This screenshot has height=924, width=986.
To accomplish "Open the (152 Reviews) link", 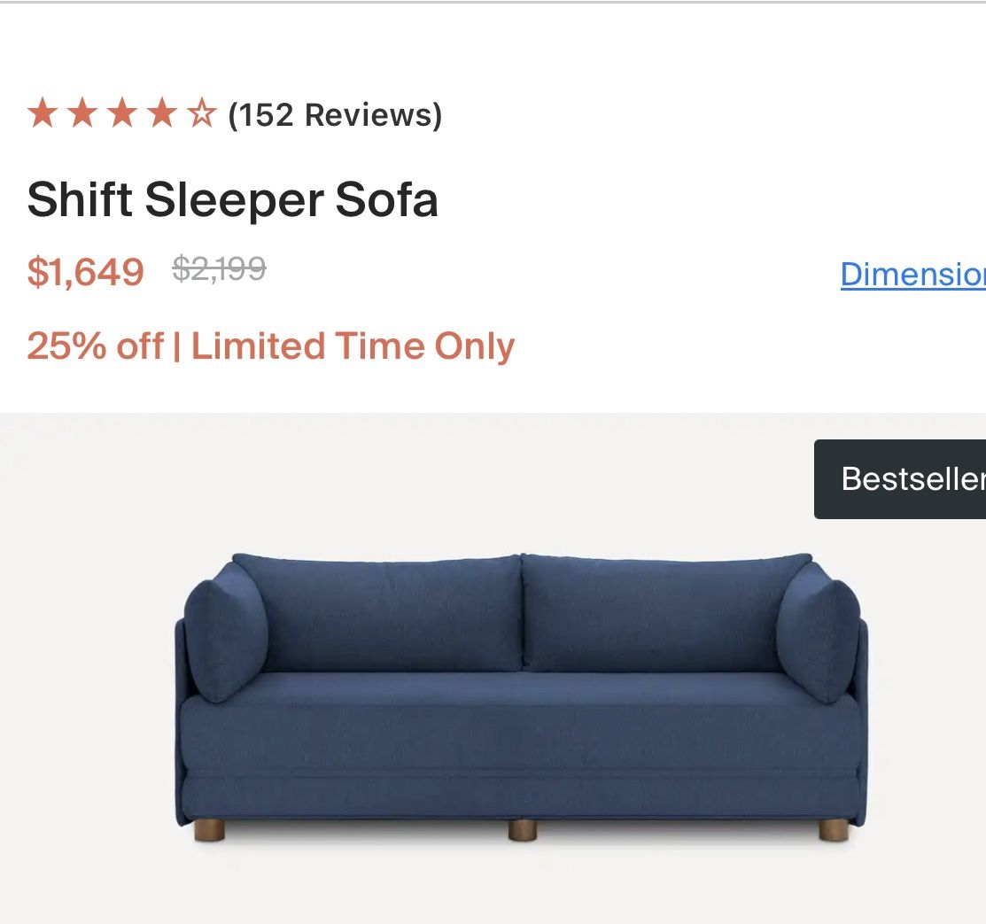I will pyautogui.click(x=333, y=113).
